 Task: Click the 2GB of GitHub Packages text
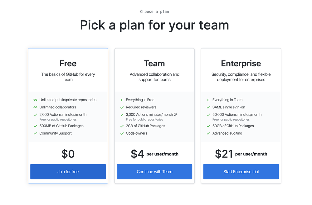coord(145,126)
